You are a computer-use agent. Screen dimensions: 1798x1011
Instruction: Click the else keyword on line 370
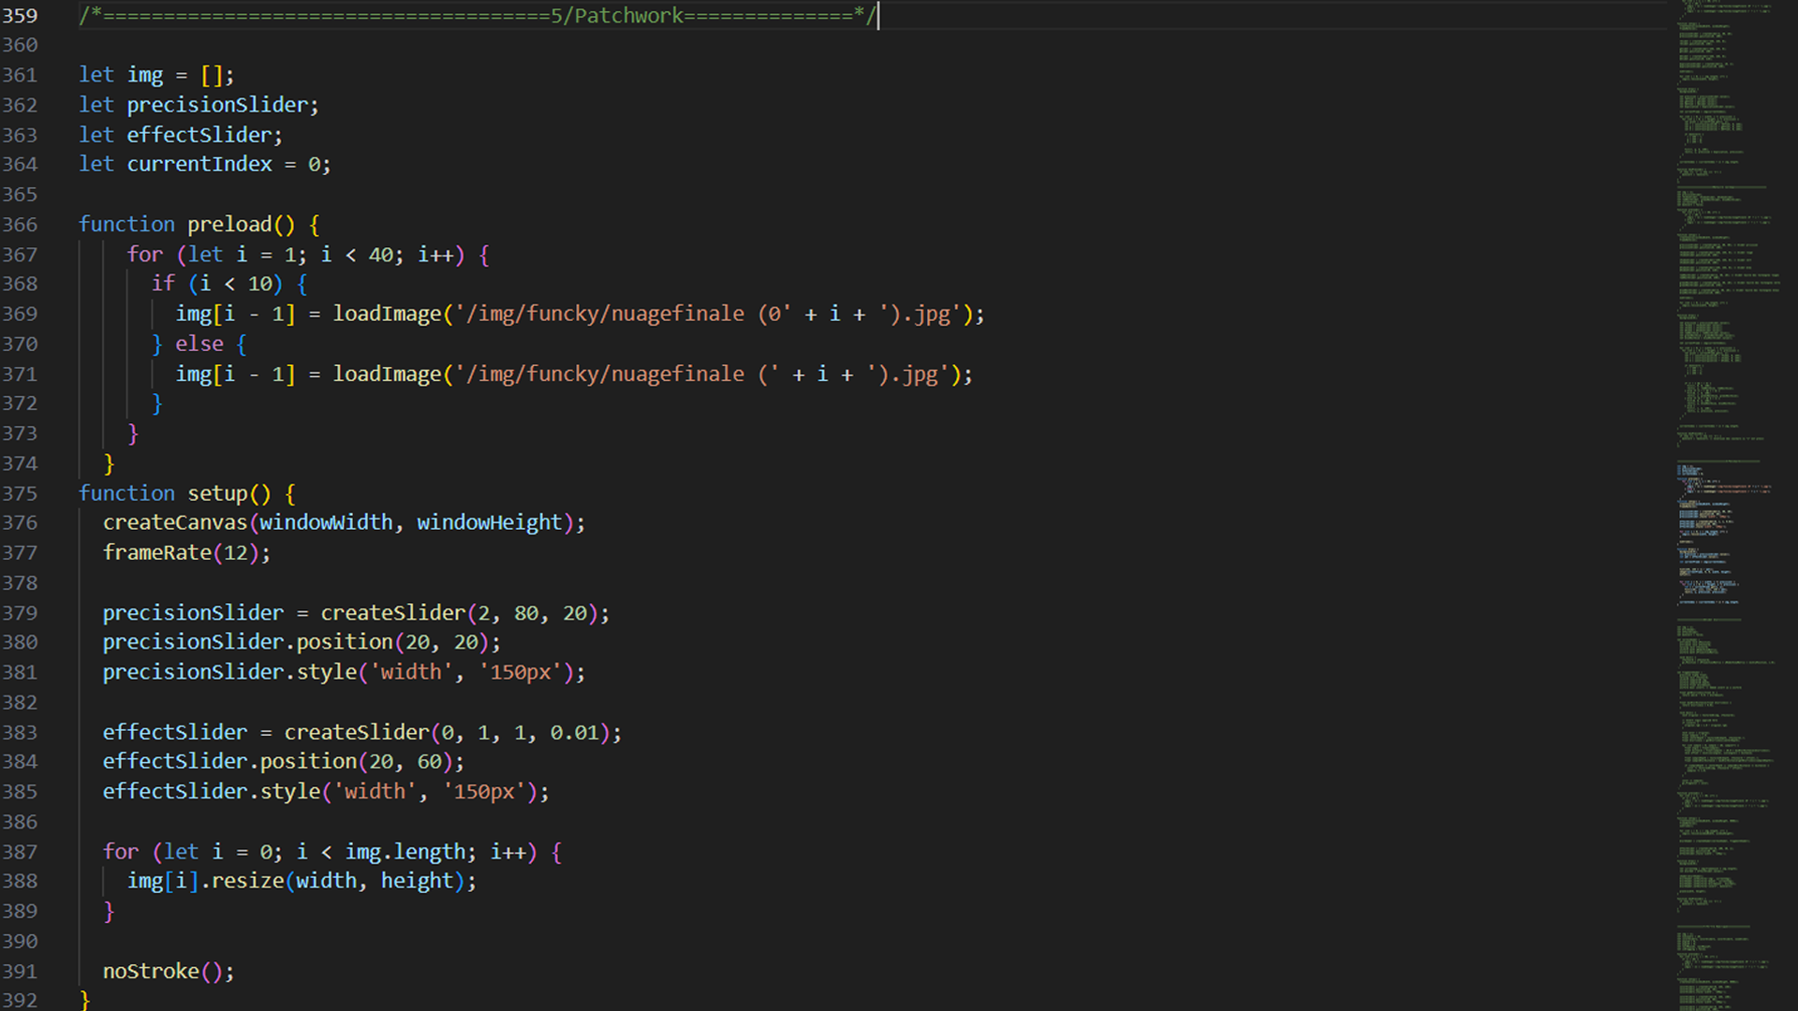pyautogui.click(x=199, y=344)
